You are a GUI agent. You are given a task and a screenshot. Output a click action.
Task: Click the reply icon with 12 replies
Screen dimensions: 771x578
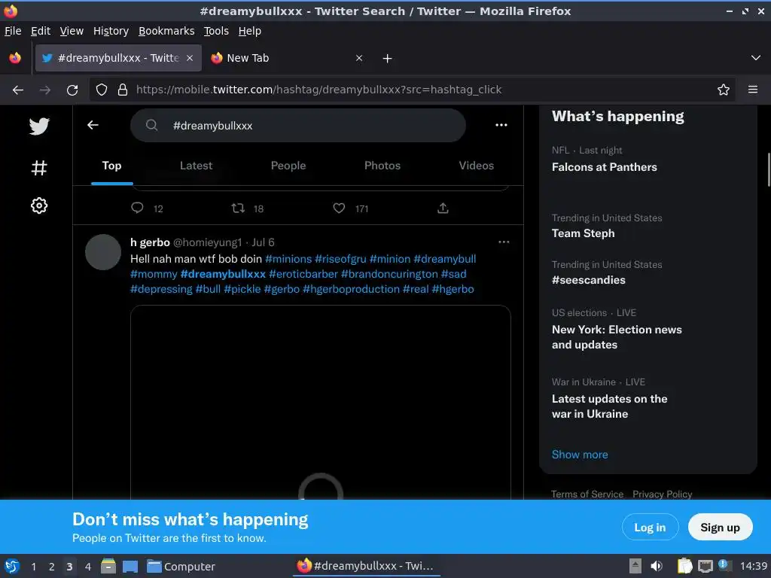[137, 208]
